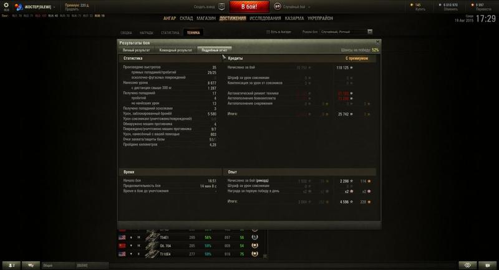The width and height of the screenshot is (499, 270).
Task: Click 'Купить' under the gold balance
Action: 420,9
